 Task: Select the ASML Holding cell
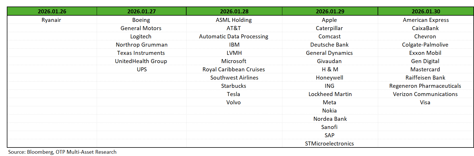pos(234,20)
